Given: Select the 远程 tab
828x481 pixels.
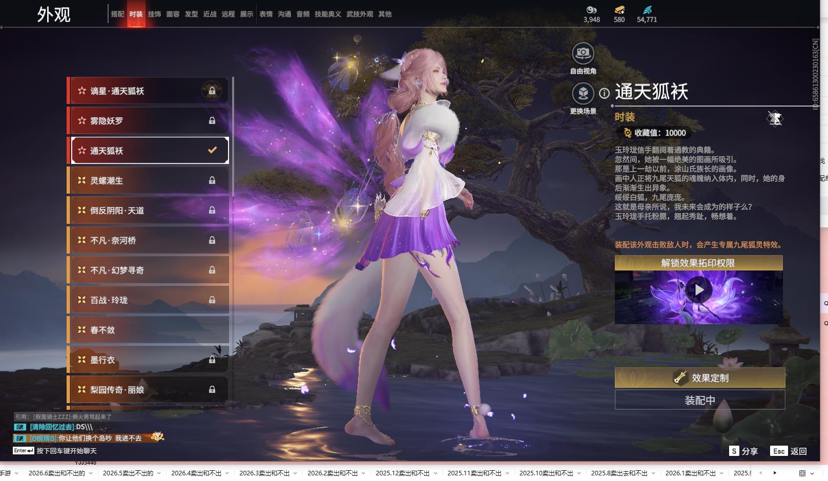Looking at the screenshot, I should 228,14.
